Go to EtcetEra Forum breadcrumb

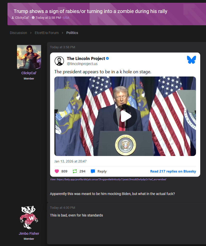point(47,33)
